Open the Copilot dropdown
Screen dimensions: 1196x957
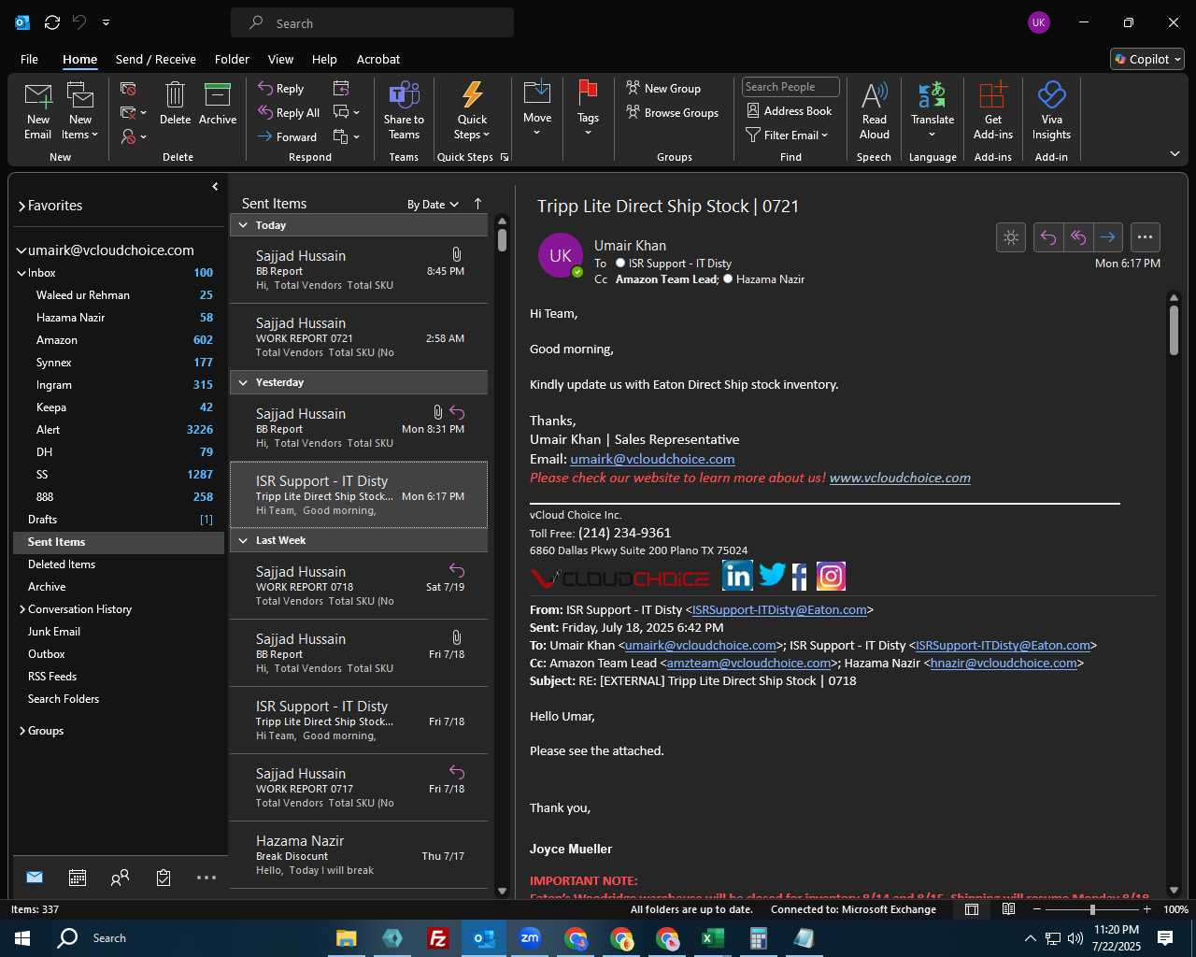[x=1147, y=59]
